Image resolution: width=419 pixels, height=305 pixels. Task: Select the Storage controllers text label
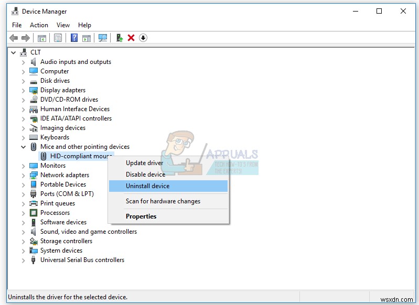[66, 241]
